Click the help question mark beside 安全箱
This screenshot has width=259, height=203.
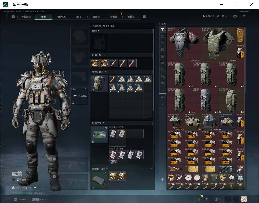[x=107, y=169]
